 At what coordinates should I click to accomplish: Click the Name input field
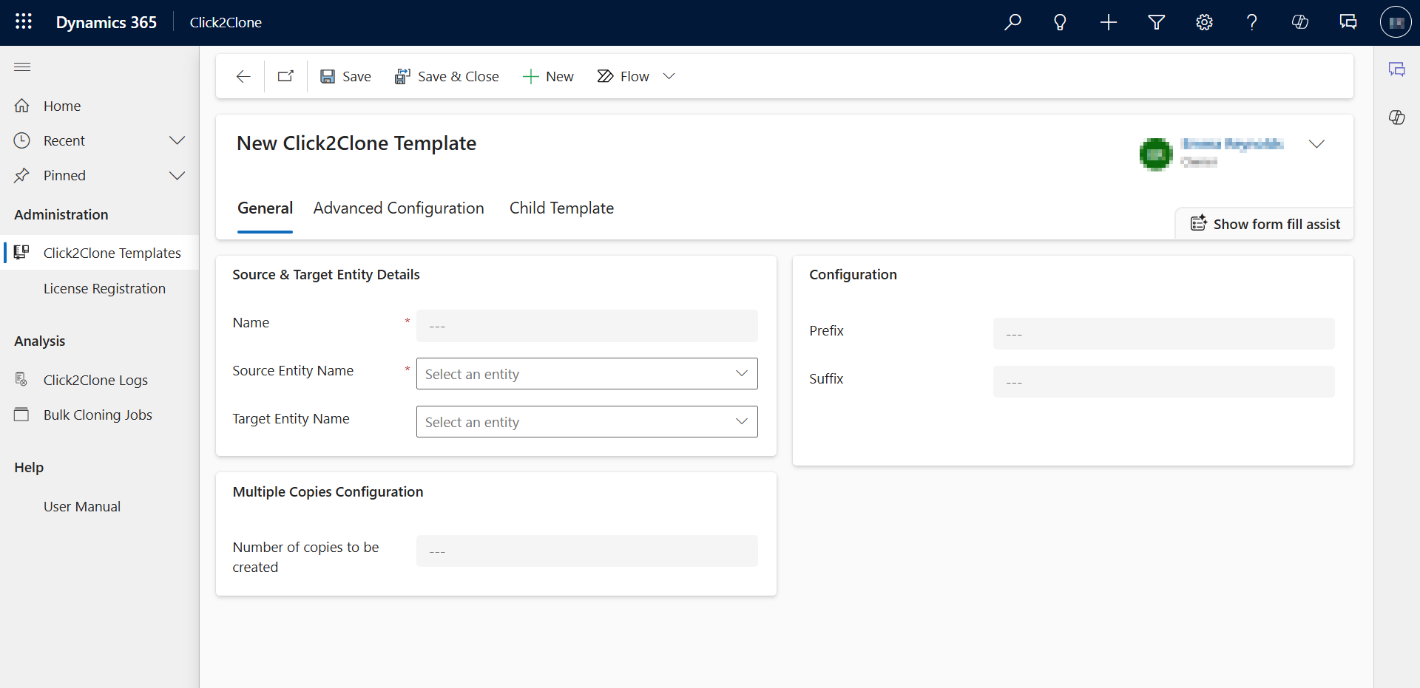click(586, 326)
